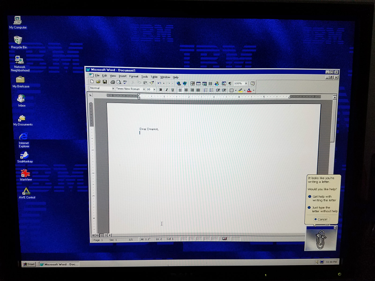Save the document with the floppy icon
The width and height of the screenshot is (375, 281).
coord(105,82)
